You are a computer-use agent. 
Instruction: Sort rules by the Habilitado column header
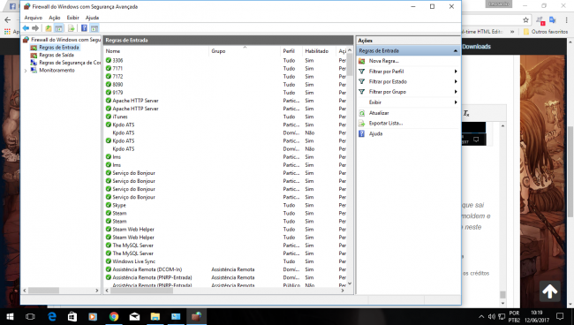coord(317,51)
